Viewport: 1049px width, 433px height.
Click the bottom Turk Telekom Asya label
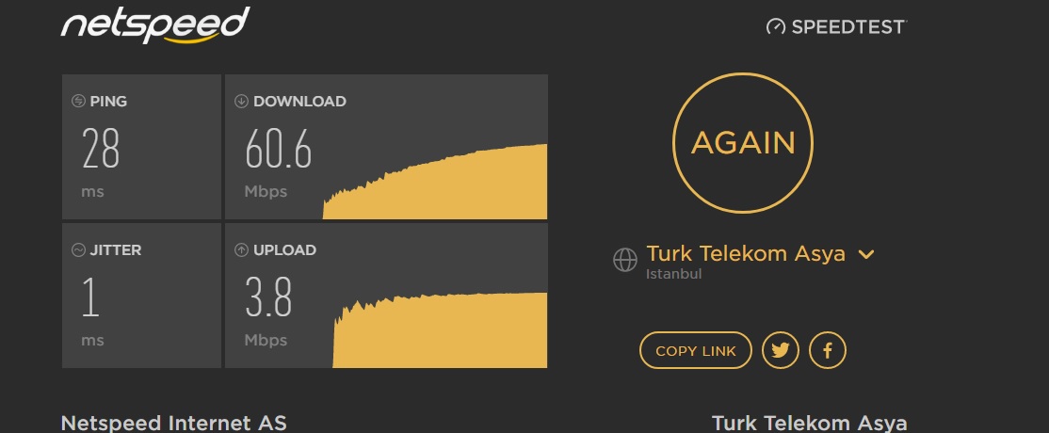click(x=810, y=423)
